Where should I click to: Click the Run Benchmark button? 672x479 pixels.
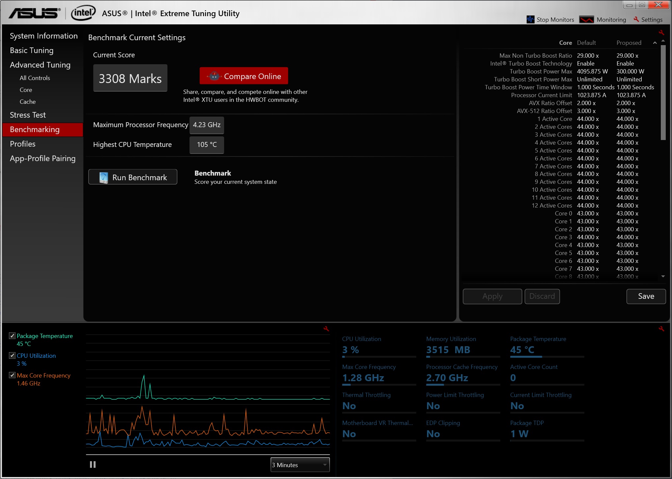pos(133,177)
